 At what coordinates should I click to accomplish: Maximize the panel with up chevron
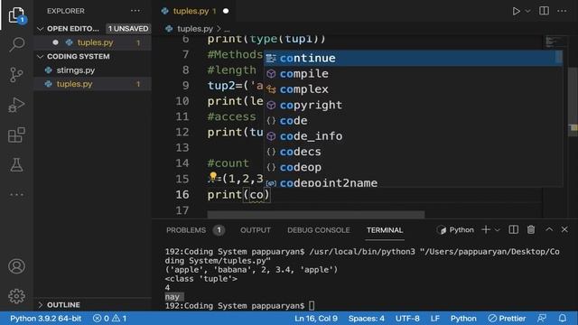[549, 229]
